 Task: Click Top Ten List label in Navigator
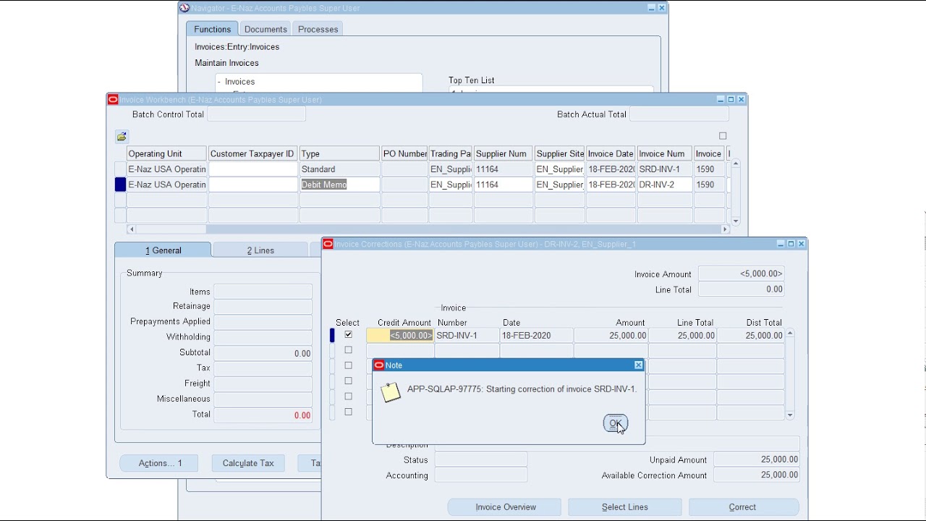coord(472,80)
